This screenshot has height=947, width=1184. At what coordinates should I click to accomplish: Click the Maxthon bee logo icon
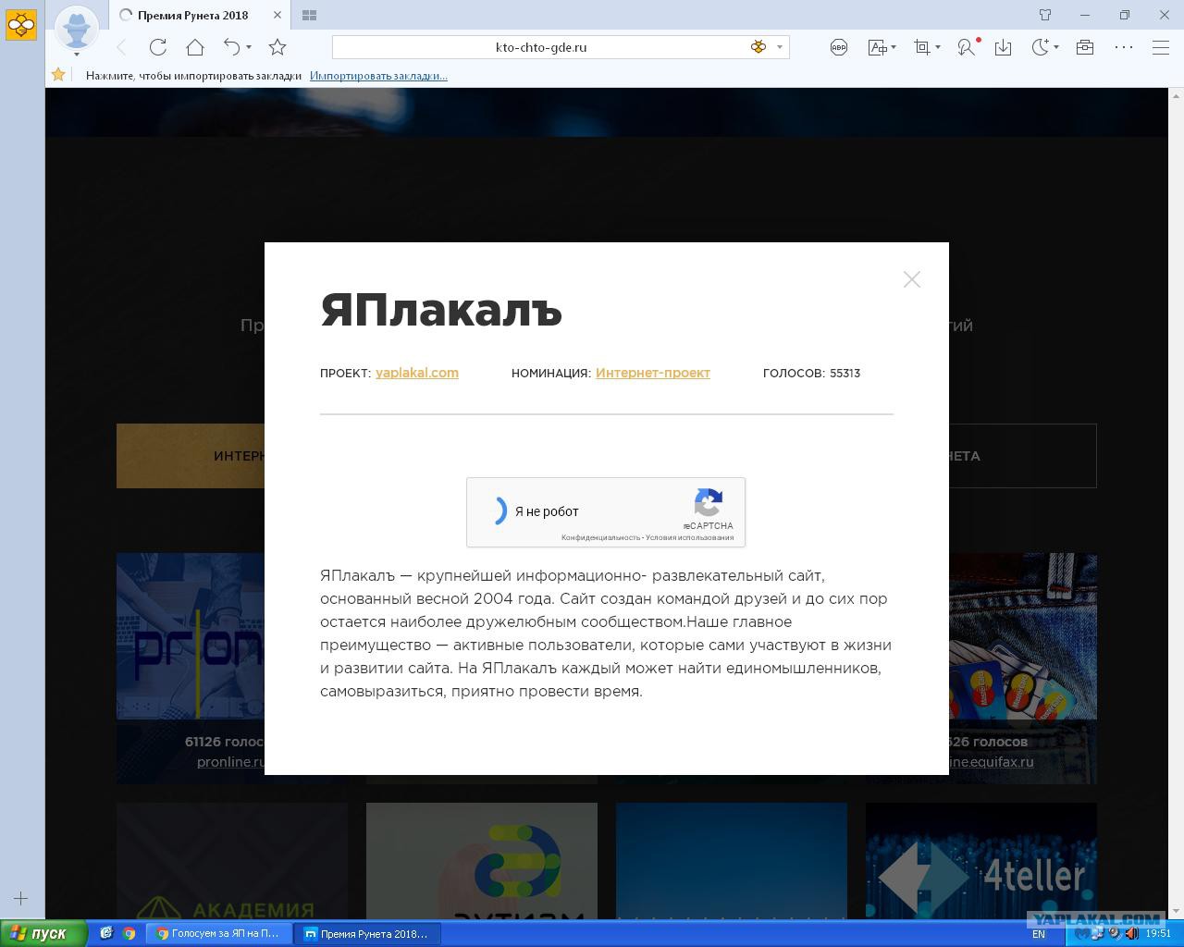pos(21,24)
